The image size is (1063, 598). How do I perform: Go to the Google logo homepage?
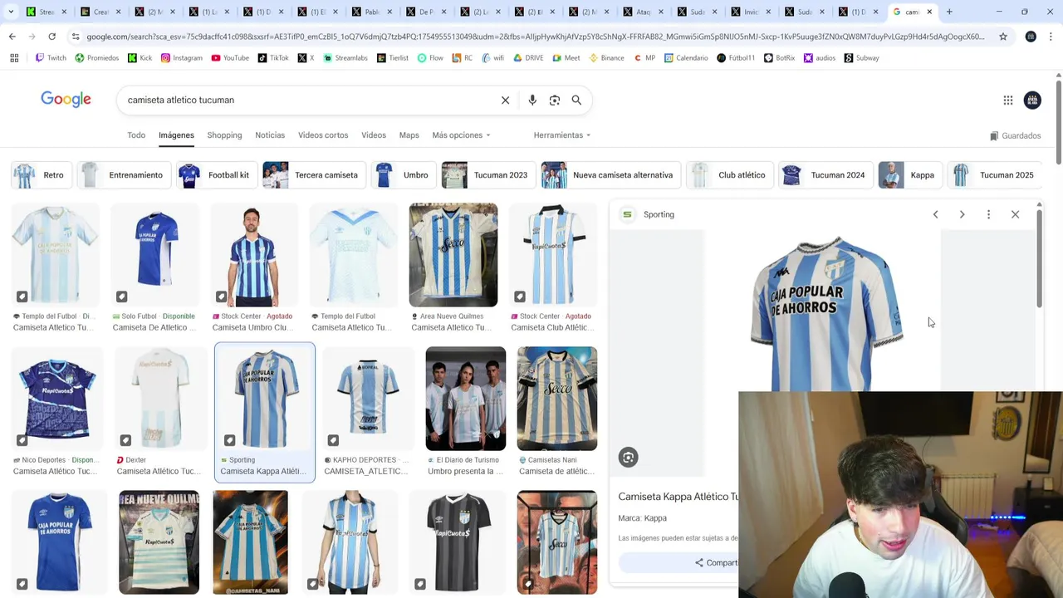[x=66, y=100]
